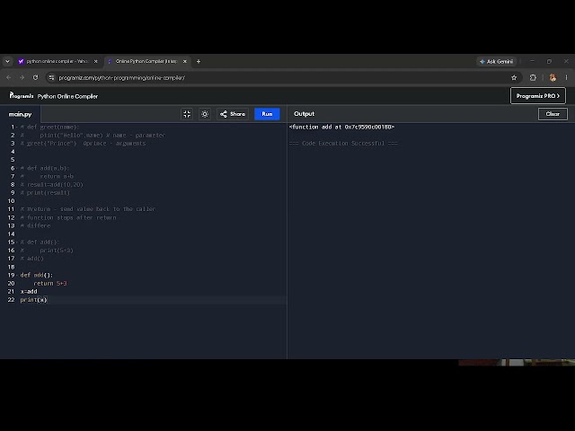Click the 'Output' panel heading
This screenshot has width=575, height=431.
click(x=304, y=114)
